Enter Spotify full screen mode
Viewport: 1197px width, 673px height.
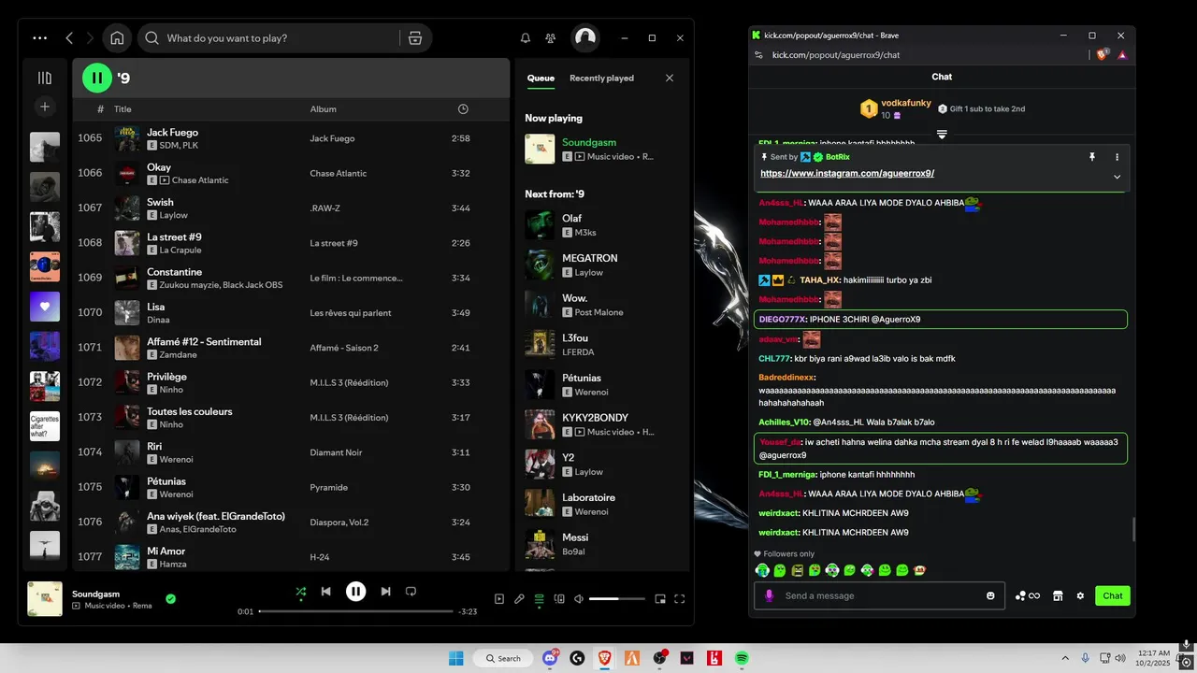click(680, 599)
